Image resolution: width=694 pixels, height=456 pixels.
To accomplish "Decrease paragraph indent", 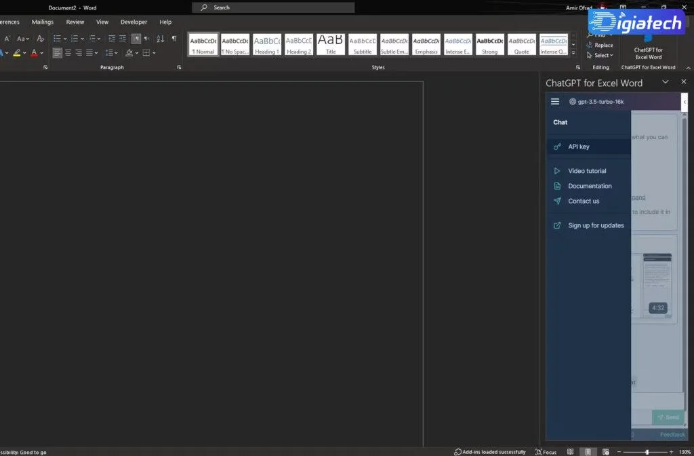I will tap(112, 39).
